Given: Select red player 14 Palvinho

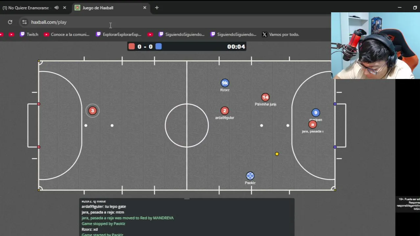Looking at the screenshot, I should tap(265, 97).
